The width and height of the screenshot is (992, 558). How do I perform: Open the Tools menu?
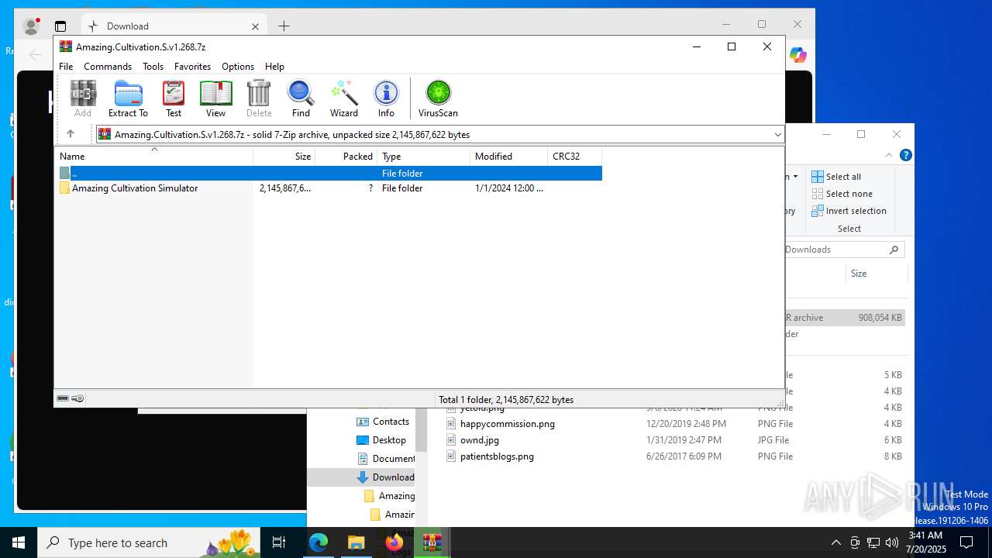click(153, 67)
